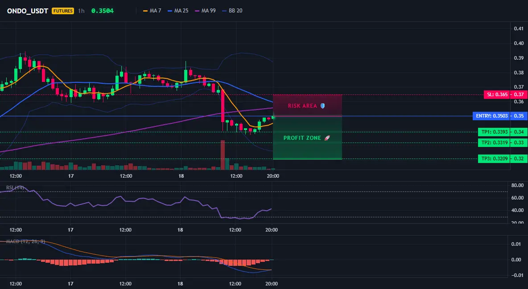Click the 0.39 price axis value
This screenshot has height=289, width=528.
point(519,58)
